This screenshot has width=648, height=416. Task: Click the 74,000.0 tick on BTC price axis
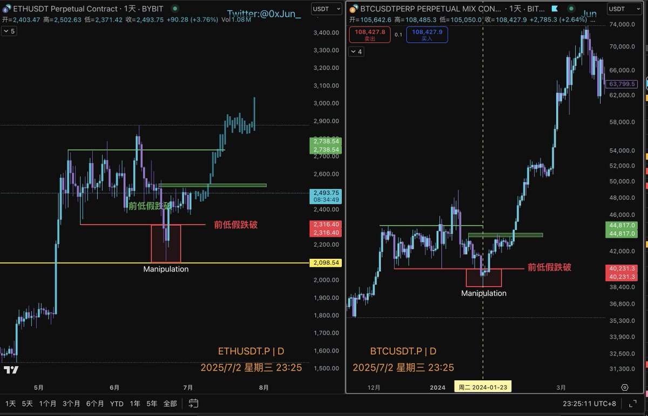click(x=623, y=25)
